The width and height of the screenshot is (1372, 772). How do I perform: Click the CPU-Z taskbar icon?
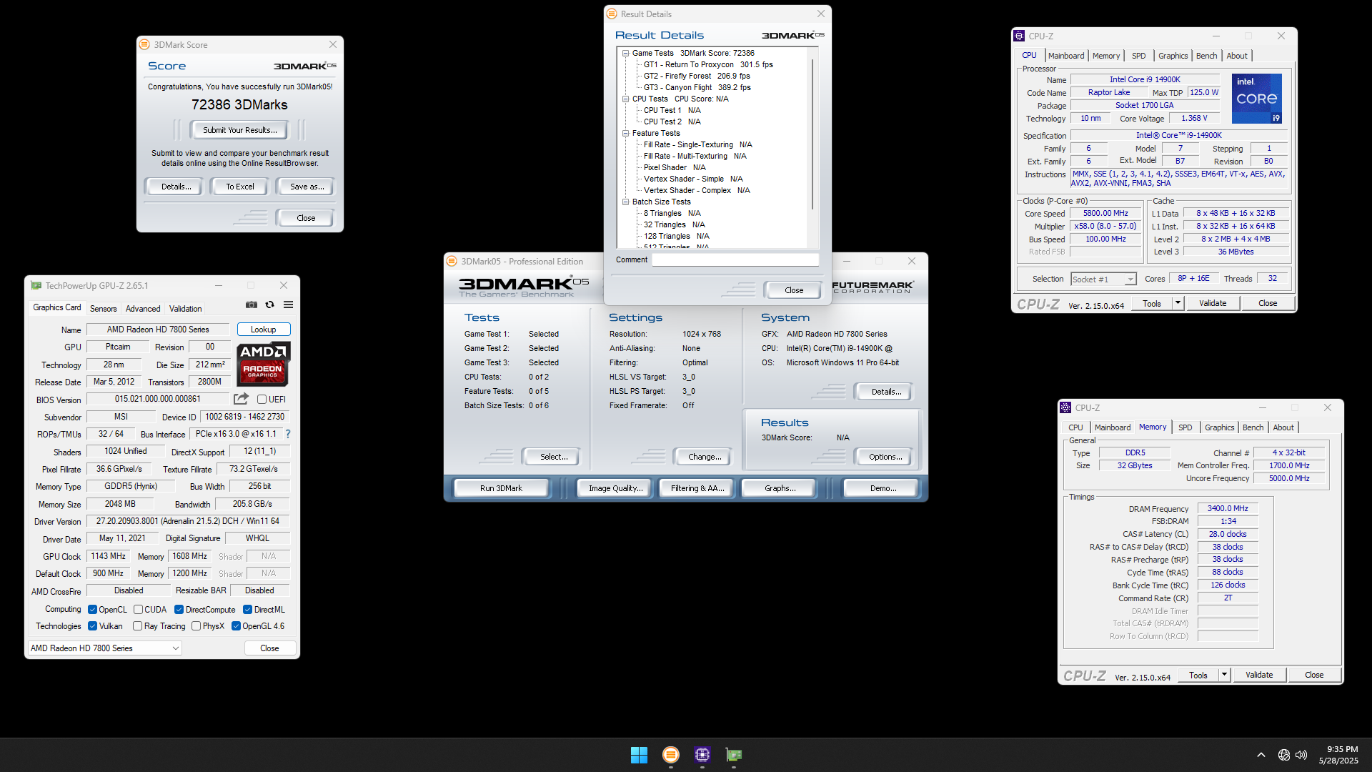click(x=702, y=755)
